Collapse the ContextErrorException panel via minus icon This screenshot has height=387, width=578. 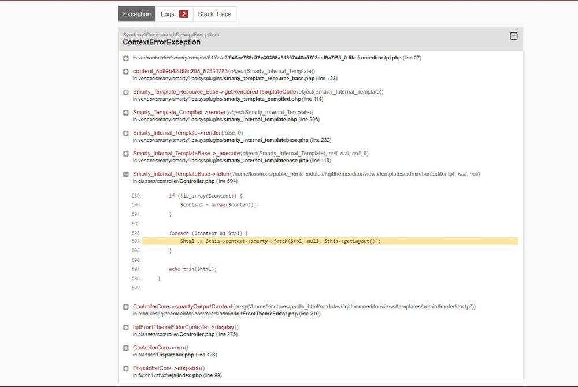coord(513,35)
